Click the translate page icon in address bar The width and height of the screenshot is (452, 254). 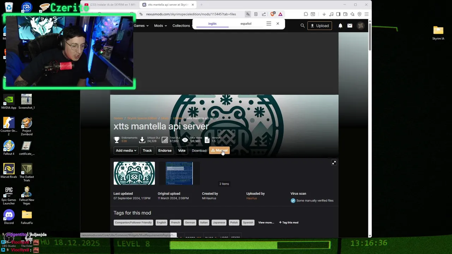tap(248, 14)
